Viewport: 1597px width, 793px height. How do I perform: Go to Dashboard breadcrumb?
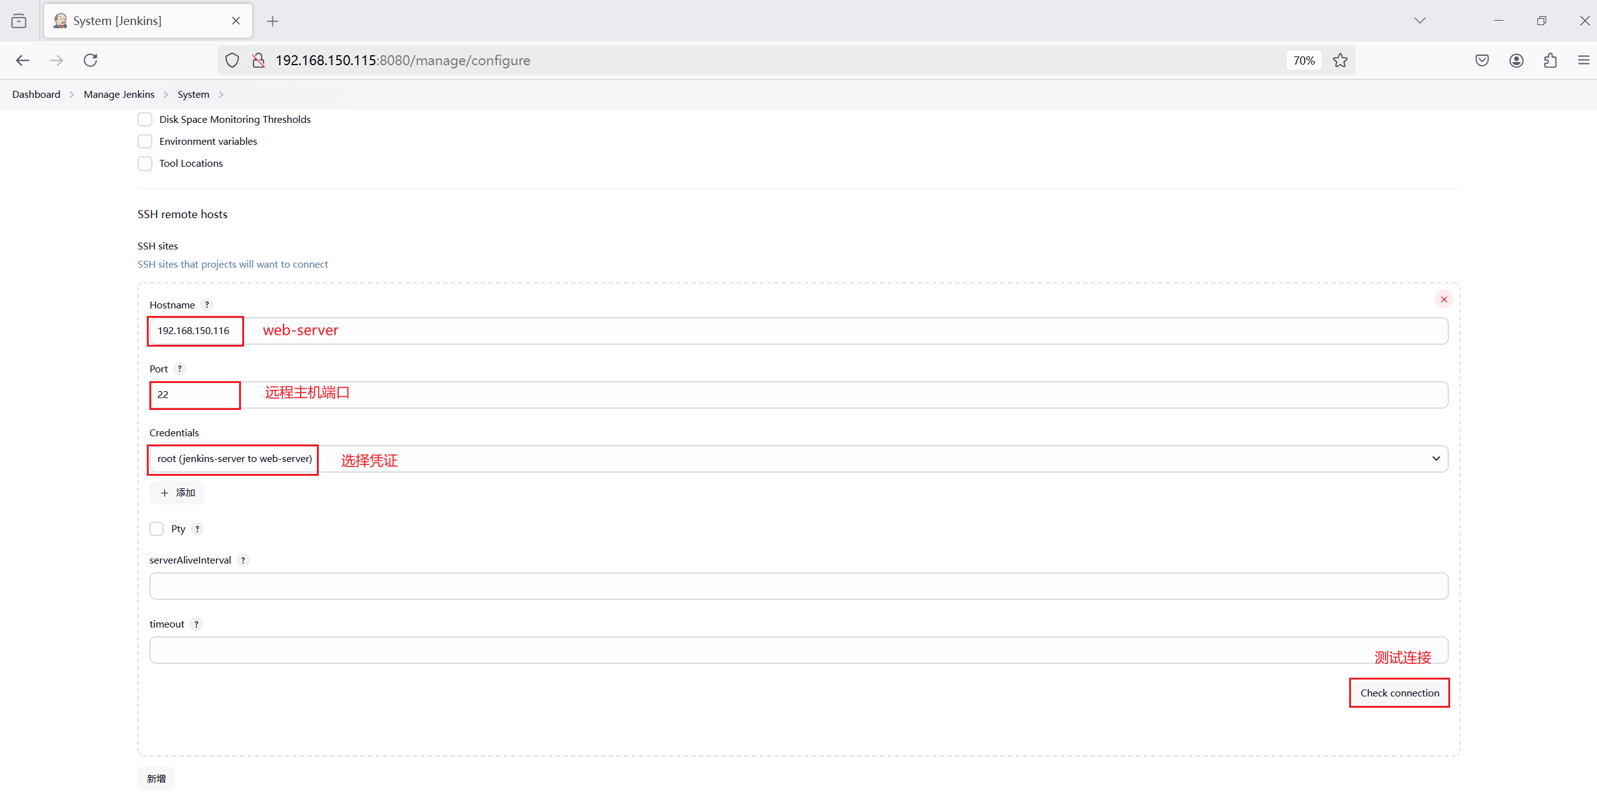tap(36, 94)
